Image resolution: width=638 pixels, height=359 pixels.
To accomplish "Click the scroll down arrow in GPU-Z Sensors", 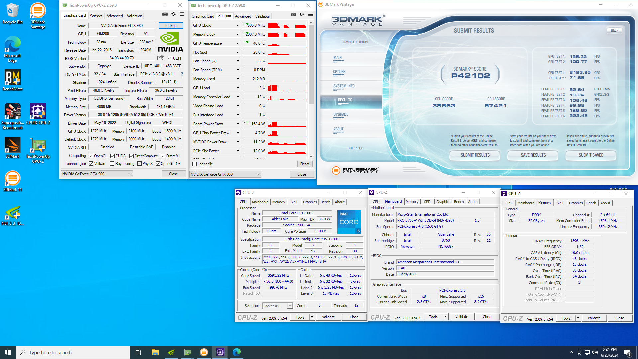I will point(311,156).
